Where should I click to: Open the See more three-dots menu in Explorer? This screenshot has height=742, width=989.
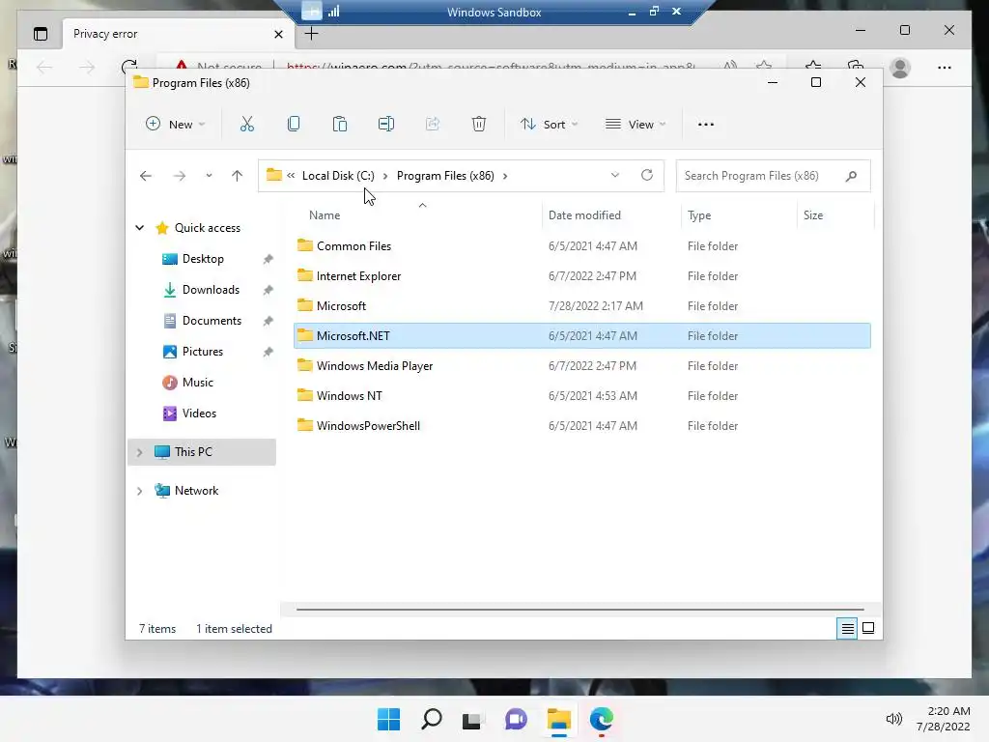pyautogui.click(x=706, y=125)
